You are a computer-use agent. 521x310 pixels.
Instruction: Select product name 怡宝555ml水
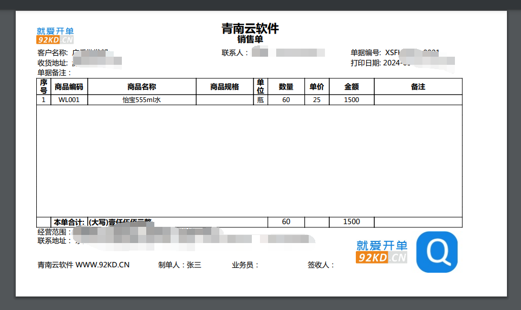coord(141,100)
